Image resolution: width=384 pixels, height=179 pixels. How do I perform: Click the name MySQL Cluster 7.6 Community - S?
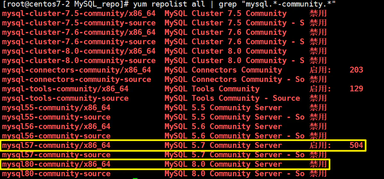pyautogui.click(x=235, y=42)
